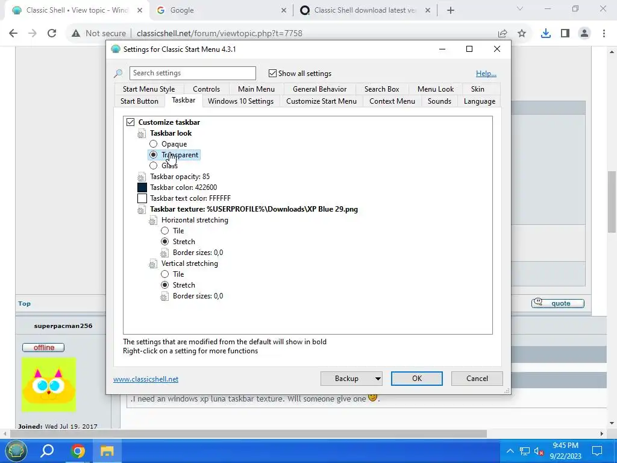The height and width of the screenshot is (463, 617).
Task: Click Taskbar text color FFFFFF swatch
Action: [x=142, y=198]
